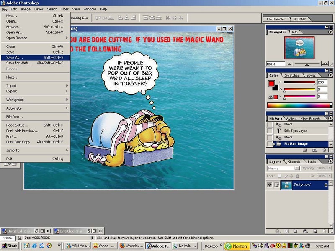The width and height of the screenshot is (335, 251).
Task: Click the Navigator image thumbnail
Action: pyautogui.click(x=299, y=48)
